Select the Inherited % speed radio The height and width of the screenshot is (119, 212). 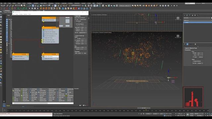76,40
